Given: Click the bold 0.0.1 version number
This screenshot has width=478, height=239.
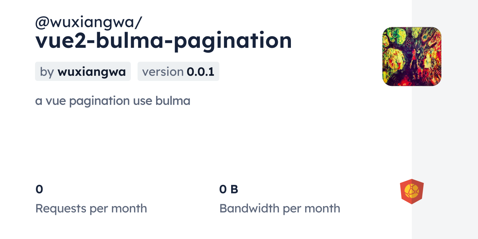Looking at the screenshot, I should [201, 72].
